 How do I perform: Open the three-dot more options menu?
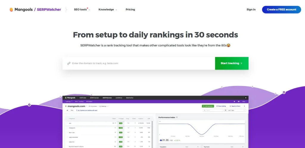click(x=244, y=106)
